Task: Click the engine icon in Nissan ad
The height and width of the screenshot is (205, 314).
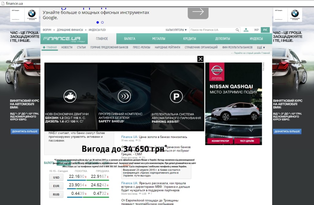Action: (70, 96)
